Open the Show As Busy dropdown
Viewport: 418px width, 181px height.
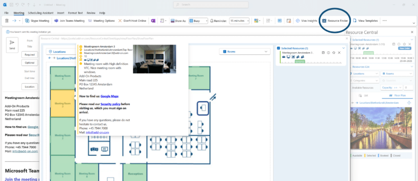pos(198,20)
